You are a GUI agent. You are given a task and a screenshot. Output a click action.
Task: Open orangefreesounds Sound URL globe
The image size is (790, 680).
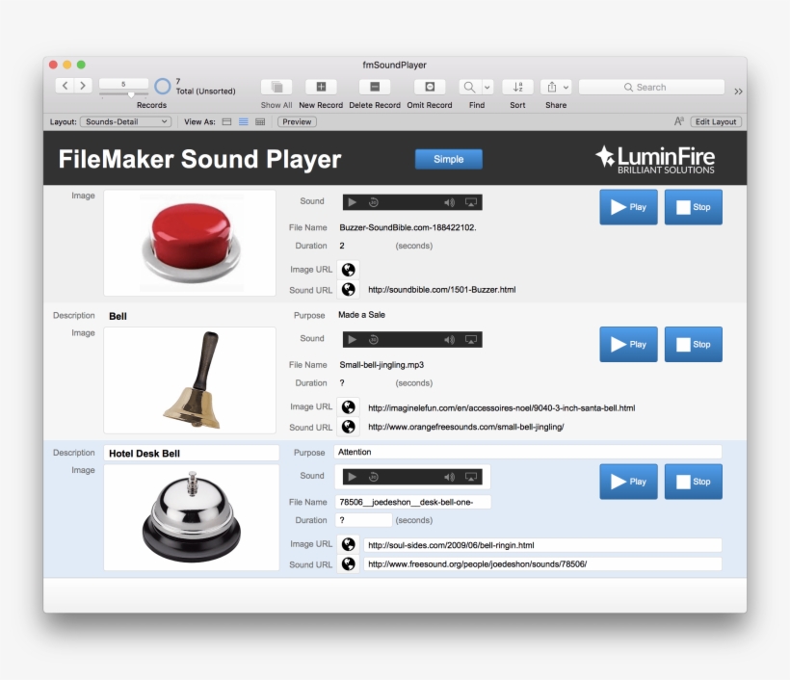point(348,427)
